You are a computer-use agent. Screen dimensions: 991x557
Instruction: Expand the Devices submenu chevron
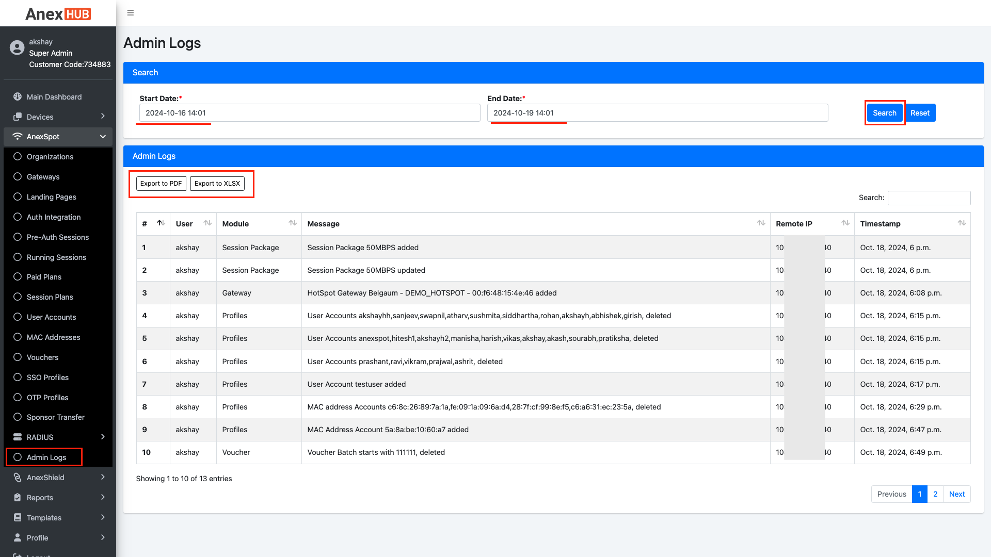103,117
